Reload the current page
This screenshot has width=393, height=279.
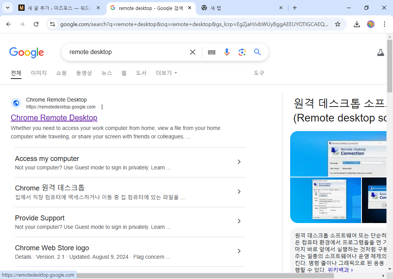pyautogui.click(x=36, y=24)
